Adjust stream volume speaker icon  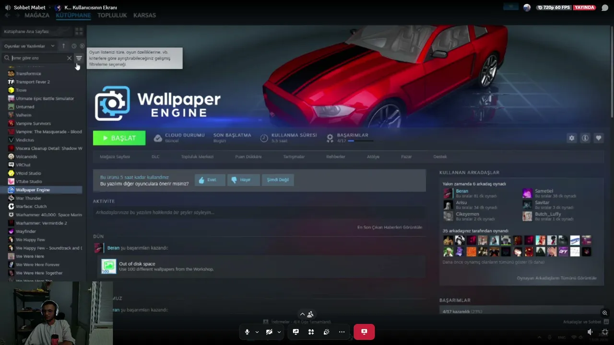[590, 332]
